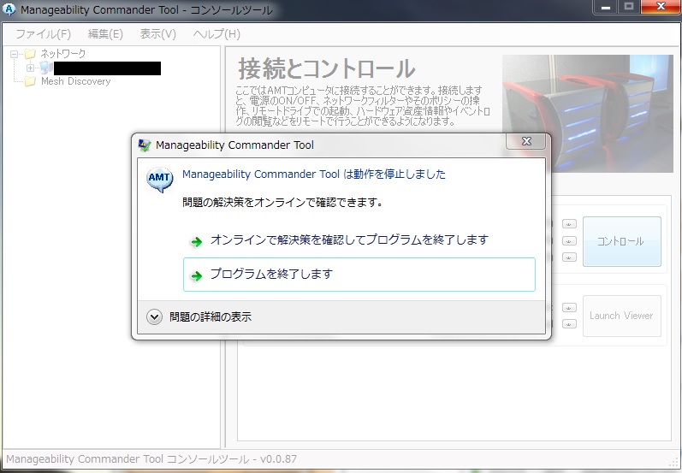
Task: Click the resize grip in the status bar corner
Action: click(x=675, y=462)
